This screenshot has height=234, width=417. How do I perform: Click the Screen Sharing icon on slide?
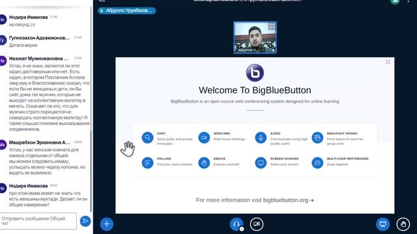click(x=261, y=162)
